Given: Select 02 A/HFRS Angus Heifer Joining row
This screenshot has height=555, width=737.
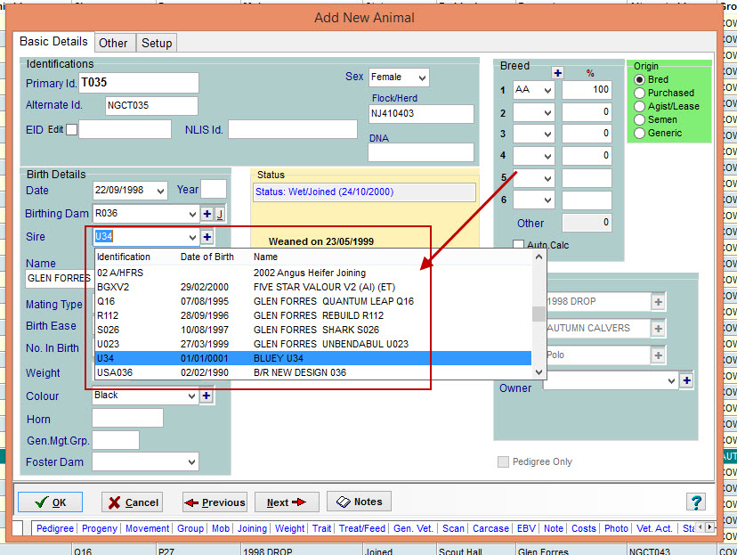Looking at the screenshot, I should click(313, 273).
